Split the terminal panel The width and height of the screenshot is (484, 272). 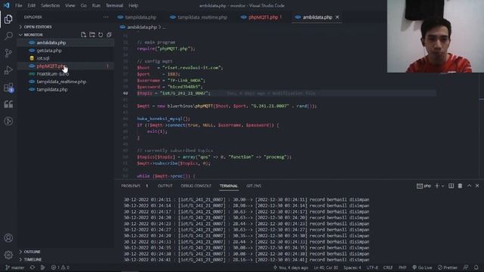click(451, 186)
